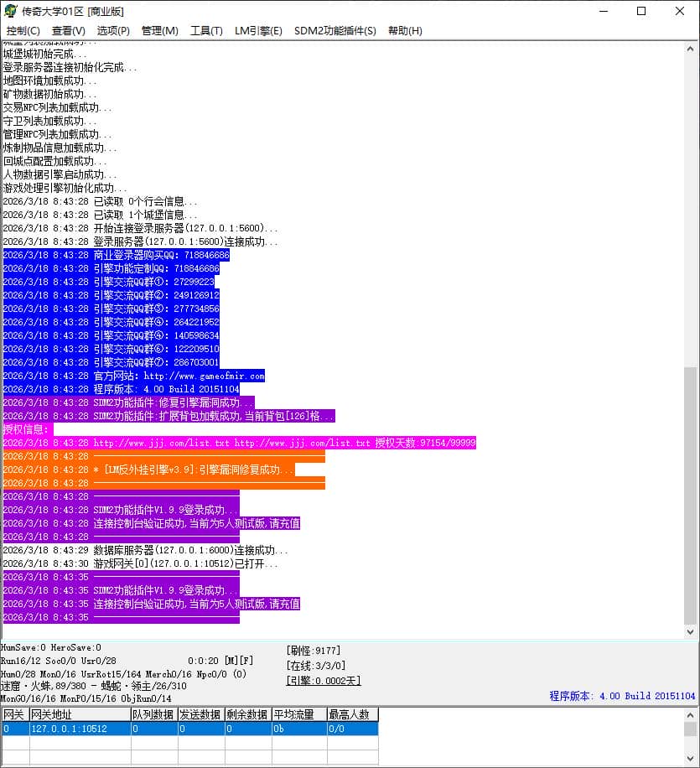Click the 最高人数 column header
Viewport: 700px width, 768px height.
(x=353, y=714)
